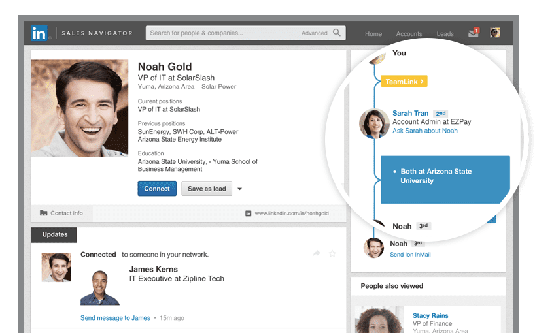Open the user profile avatar in header
535x333 pixels.
tap(495, 33)
